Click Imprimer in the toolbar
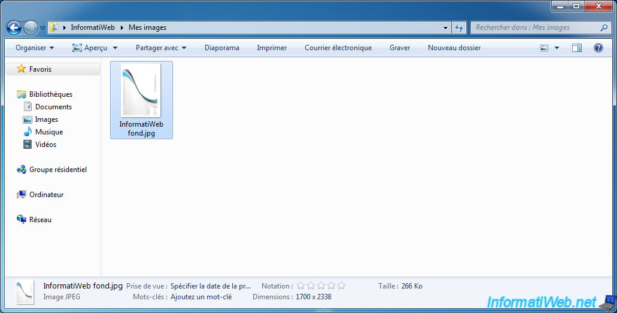This screenshot has width=617, height=313. 272,48
